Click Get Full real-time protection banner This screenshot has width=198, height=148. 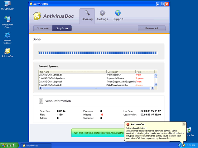coord(97,133)
